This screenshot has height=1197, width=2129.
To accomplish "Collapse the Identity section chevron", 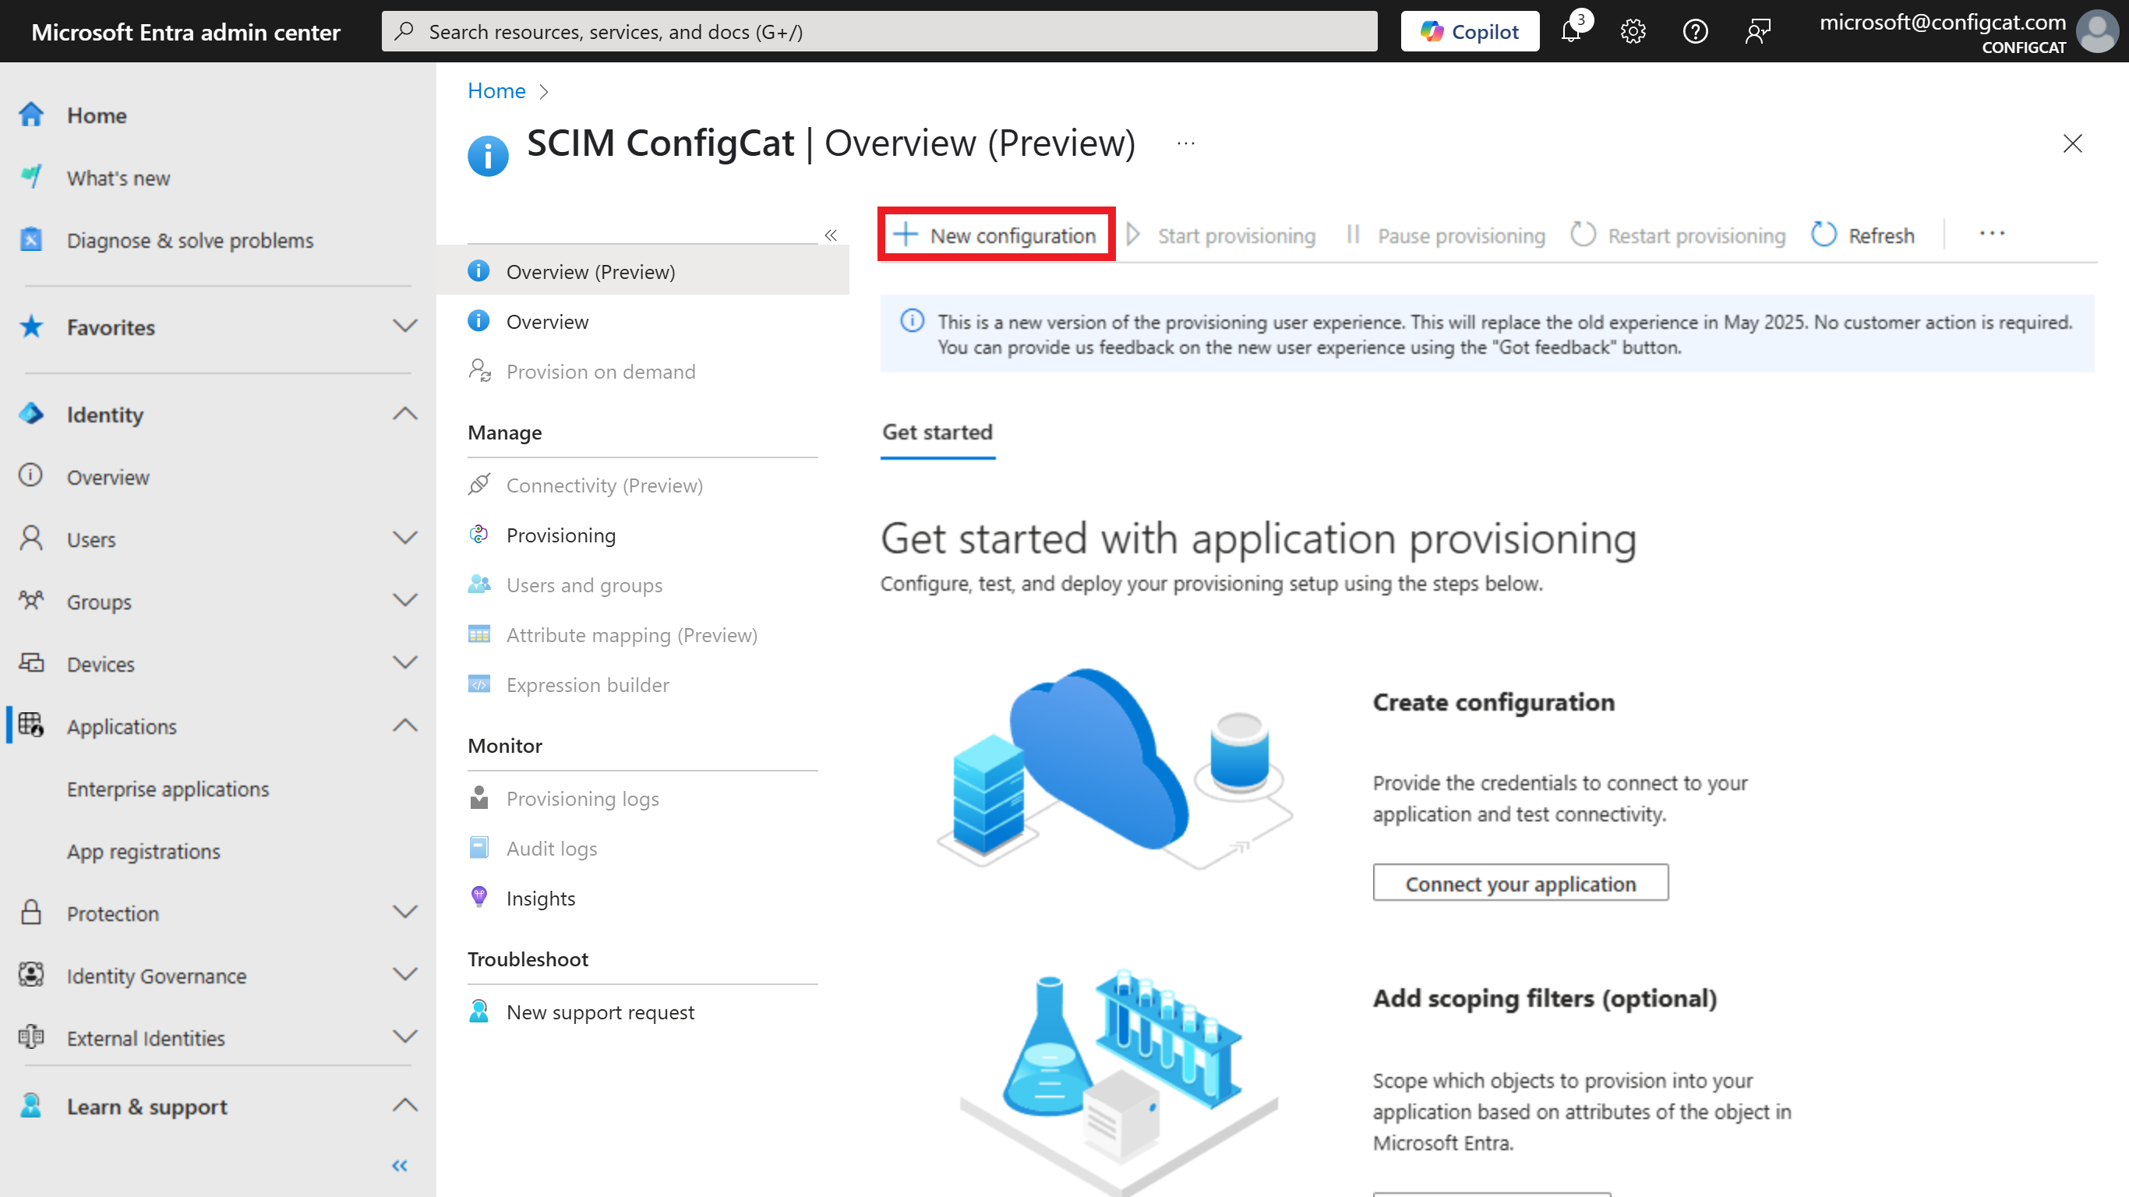I will (405, 413).
